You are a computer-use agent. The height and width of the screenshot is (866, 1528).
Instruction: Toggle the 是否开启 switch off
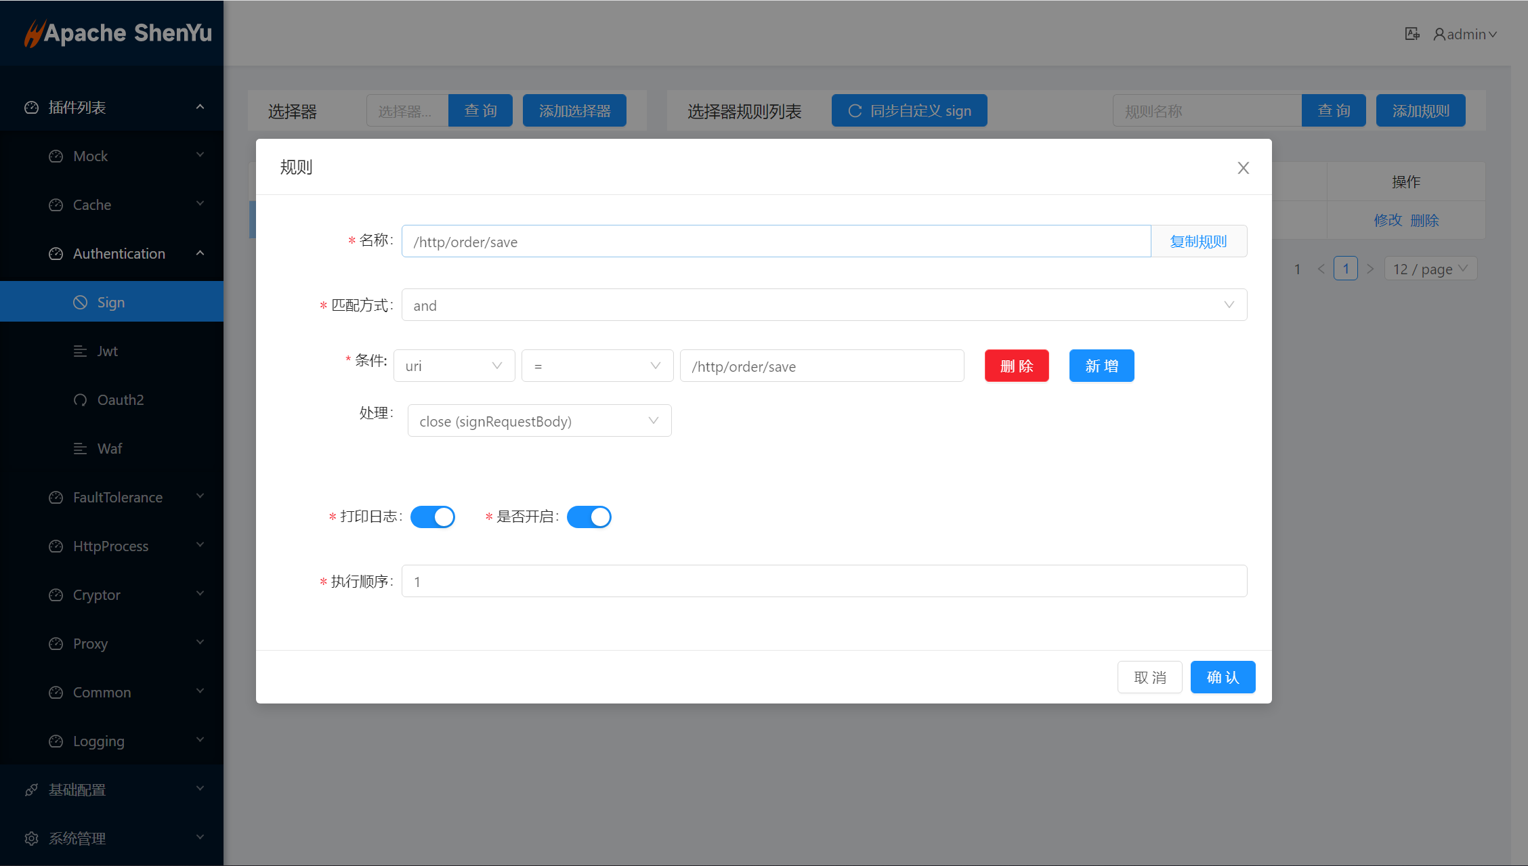click(589, 517)
